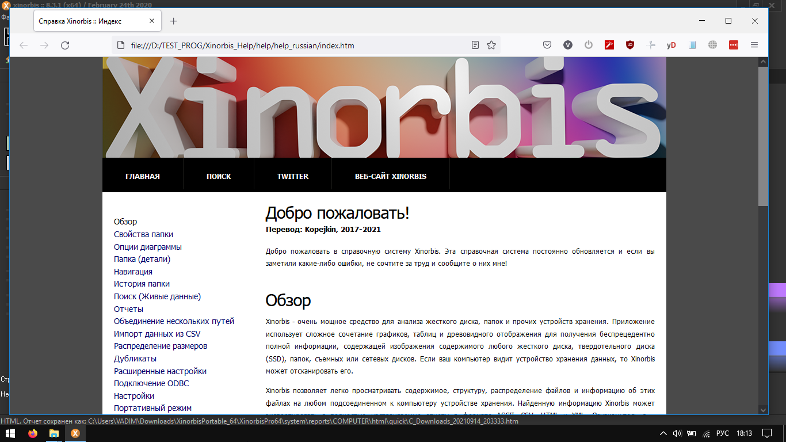Click the forward navigation arrow

[44, 45]
